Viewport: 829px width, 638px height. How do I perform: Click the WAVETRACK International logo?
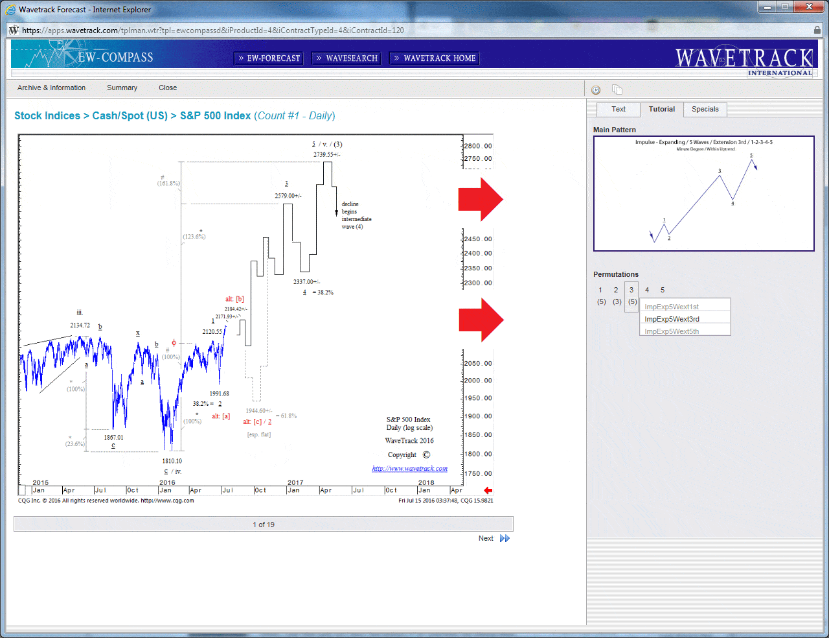(744, 62)
